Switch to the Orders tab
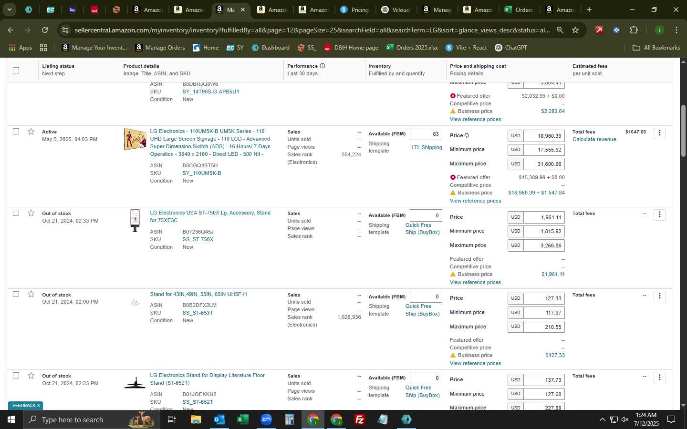The width and height of the screenshot is (687, 429). (519, 10)
